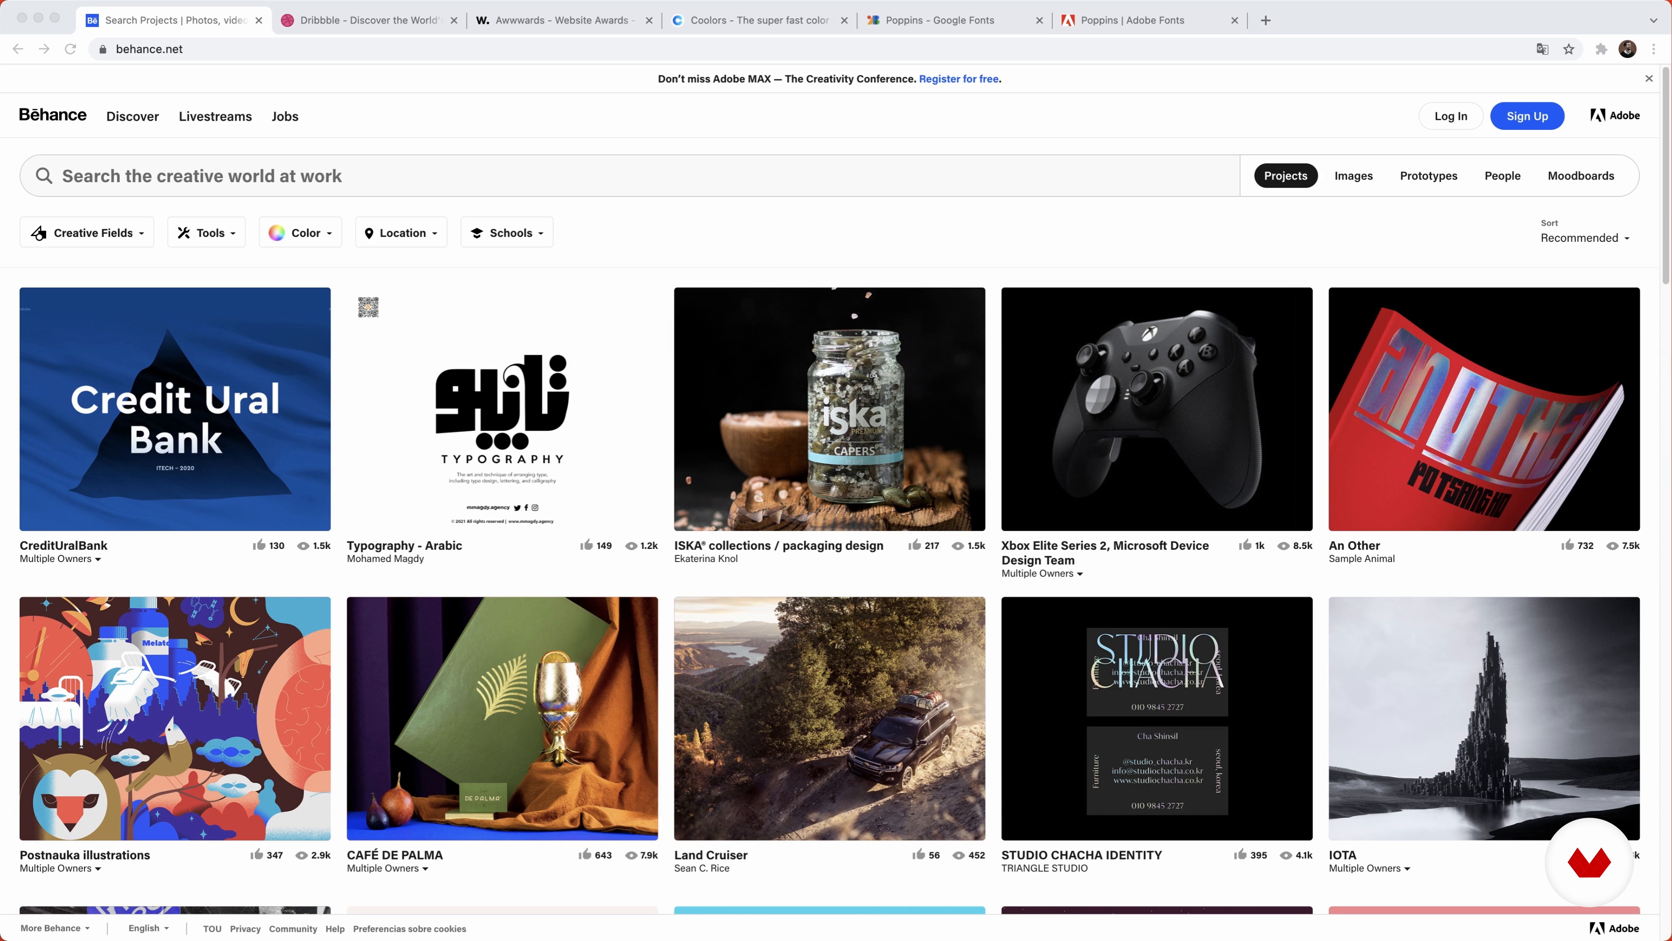Click the thumbs-up icon on CreditUralBank
Viewport: 1672px width, 941px height.
click(x=259, y=545)
